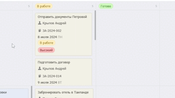Click assignee Крылов Андрей in first card
The height and width of the screenshot is (98, 175).
coord(54,23)
